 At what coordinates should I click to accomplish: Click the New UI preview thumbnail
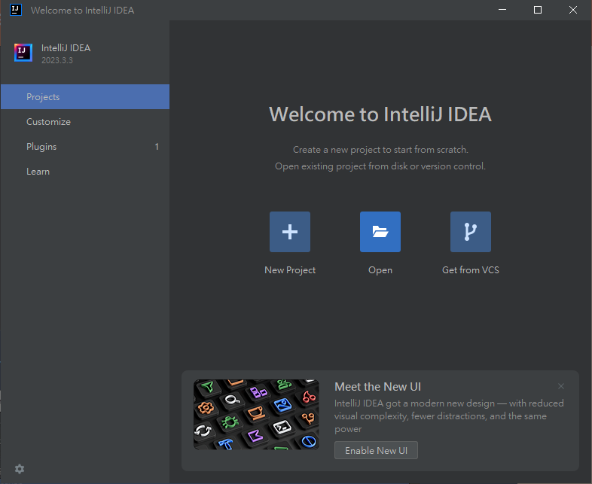pyautogui.click(x=256, y=415)
